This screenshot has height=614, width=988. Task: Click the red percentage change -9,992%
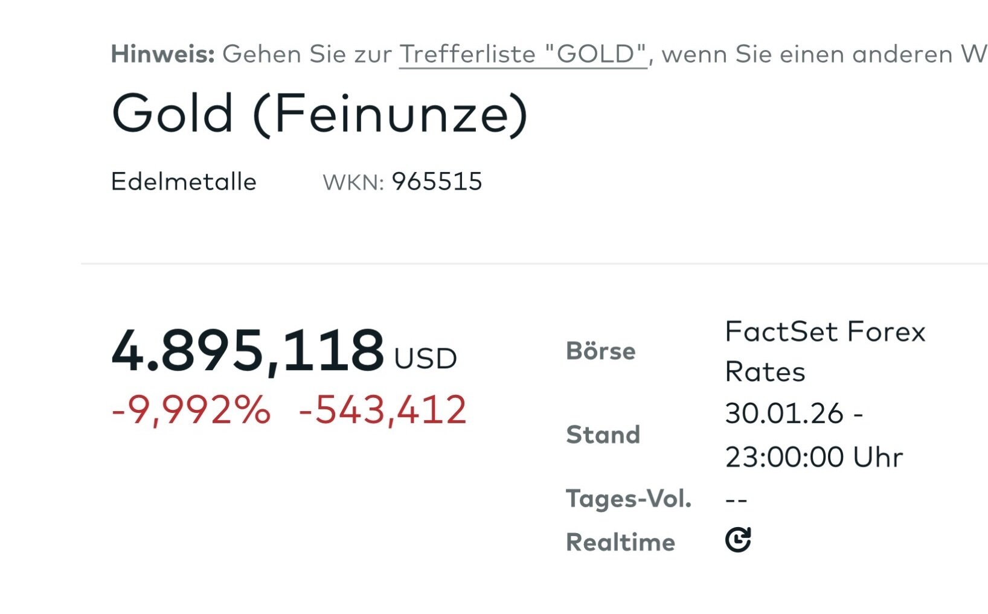[x=191, y=410]
